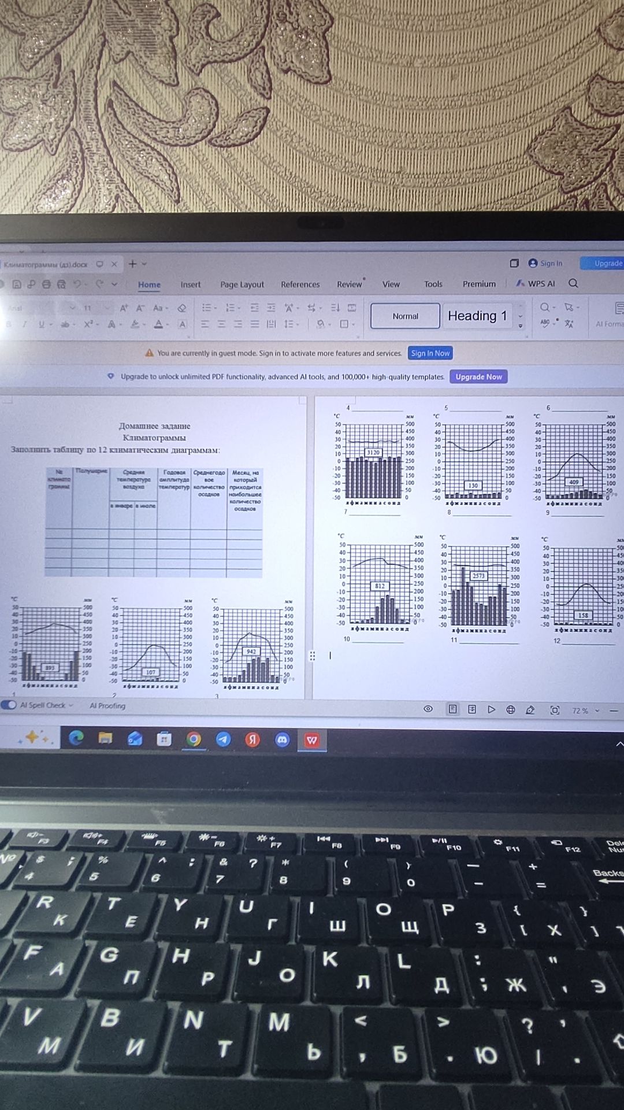This screenshot has height=1110, width=624.
Task: Click the Sign In Now button
Action: 430,353
